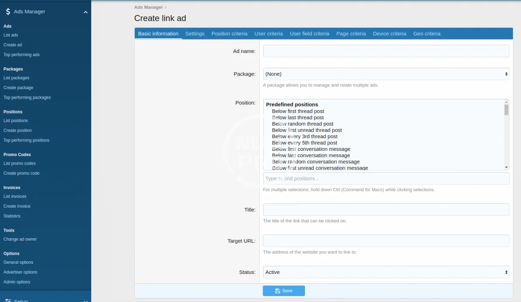
Task: Select 'Below first thread post' position
Action: (298, 111)
